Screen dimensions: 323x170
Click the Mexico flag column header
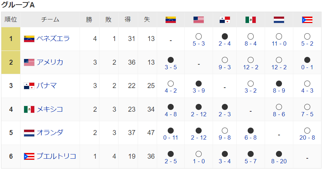(x=250, y=20)
